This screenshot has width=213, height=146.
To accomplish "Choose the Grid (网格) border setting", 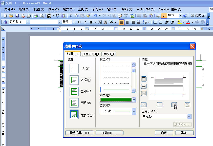I will (x=74, y=103).
